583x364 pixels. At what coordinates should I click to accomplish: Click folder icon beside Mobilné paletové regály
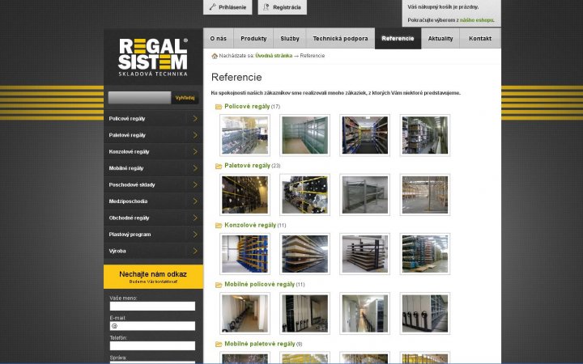[219, 345]
